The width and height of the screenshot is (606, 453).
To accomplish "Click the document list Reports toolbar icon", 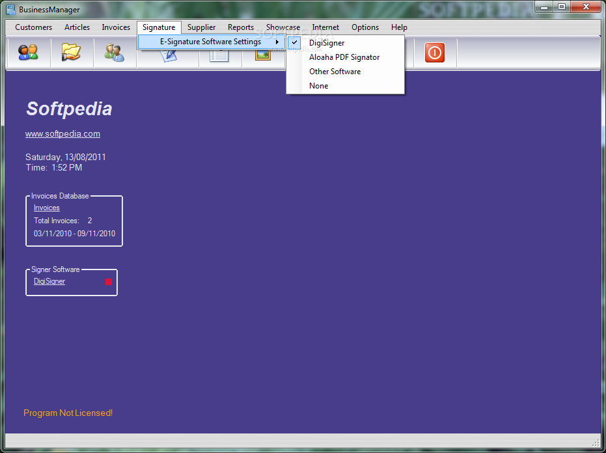I will click(x=219, y=56).
